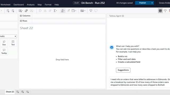Add new dashboard tab icon
The image size is (170, 95).
click(23, 92)
